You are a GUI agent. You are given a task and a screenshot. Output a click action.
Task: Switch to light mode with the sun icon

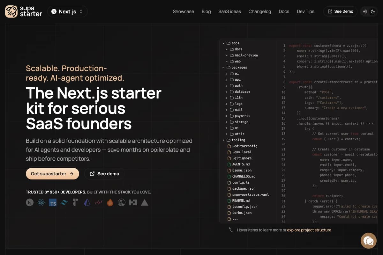(x=365, y=11)
